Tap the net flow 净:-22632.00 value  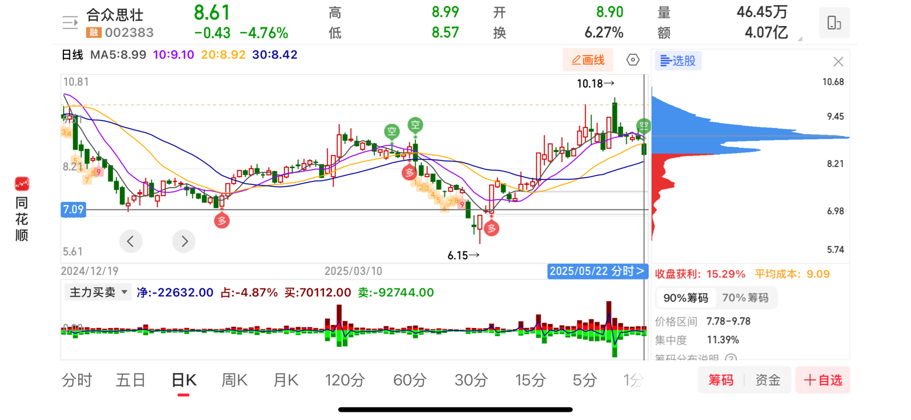(175, 293)
